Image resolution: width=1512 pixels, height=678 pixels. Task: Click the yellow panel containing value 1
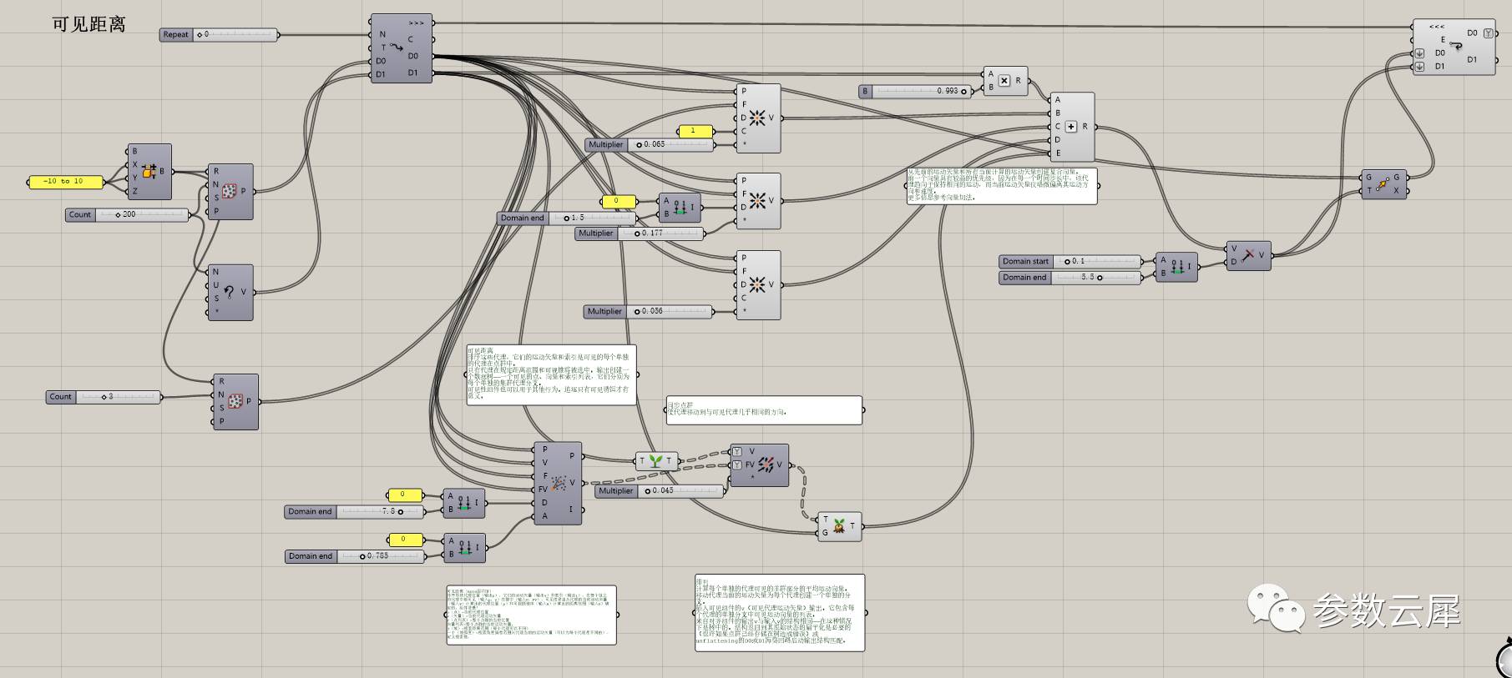[696, 131]
